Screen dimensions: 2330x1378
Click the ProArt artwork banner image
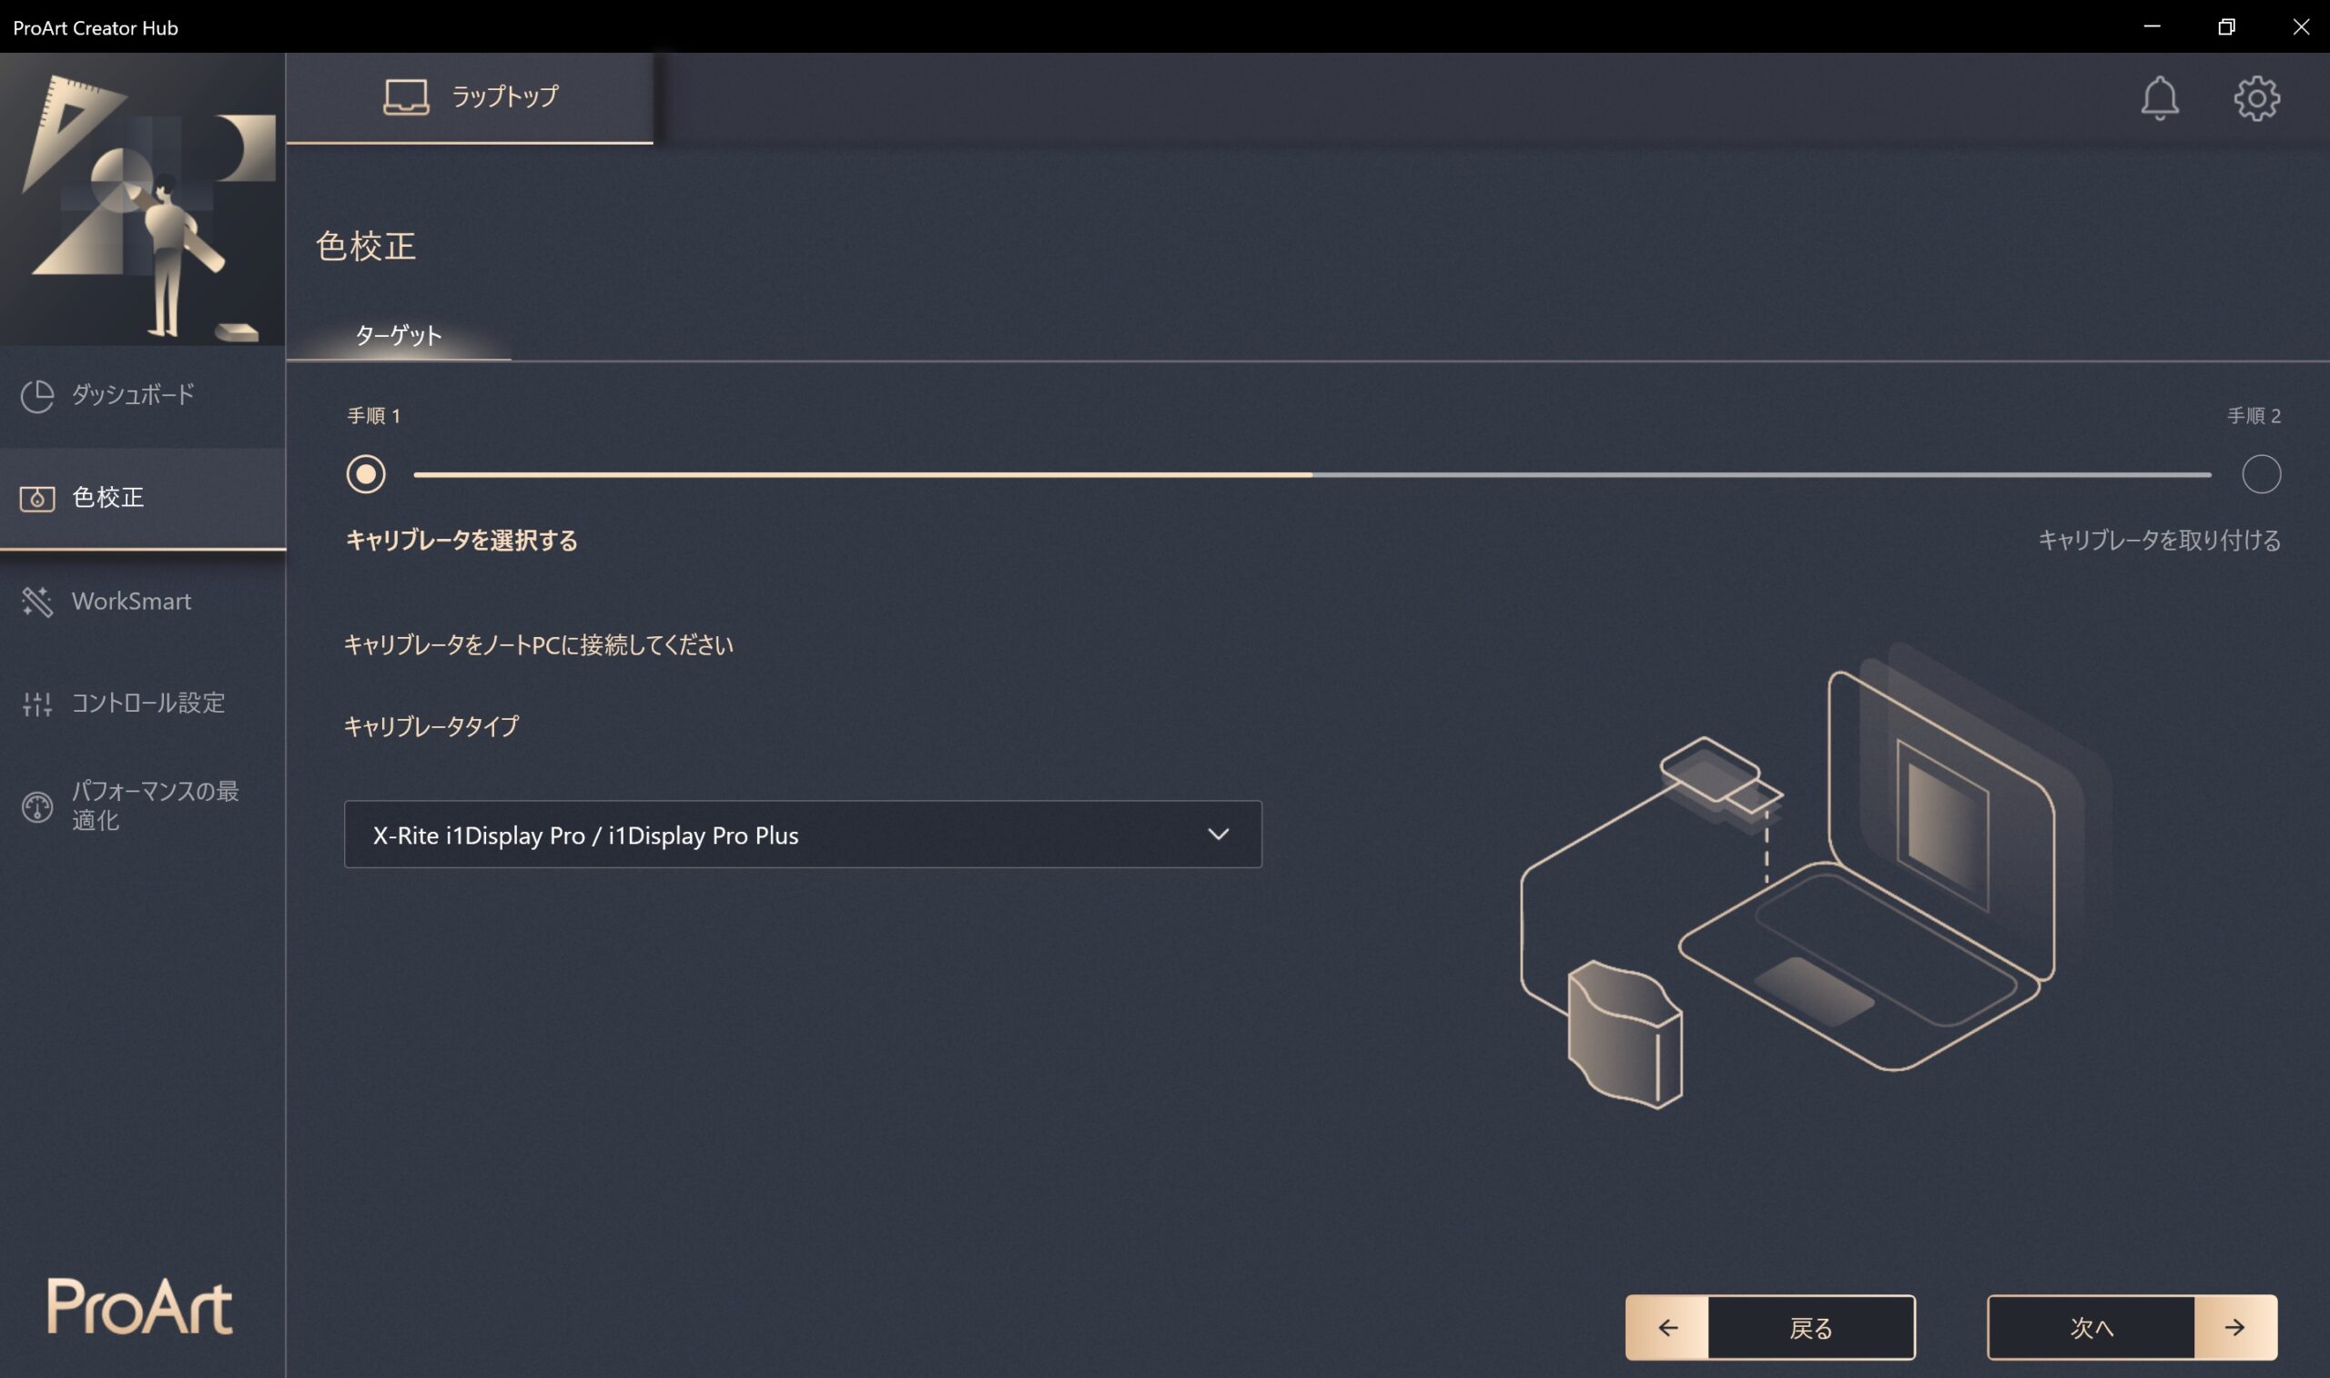(x=143, y=198)
